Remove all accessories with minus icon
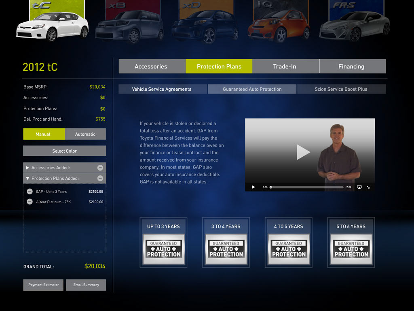The image size is (414, 311). click(100, 168)
